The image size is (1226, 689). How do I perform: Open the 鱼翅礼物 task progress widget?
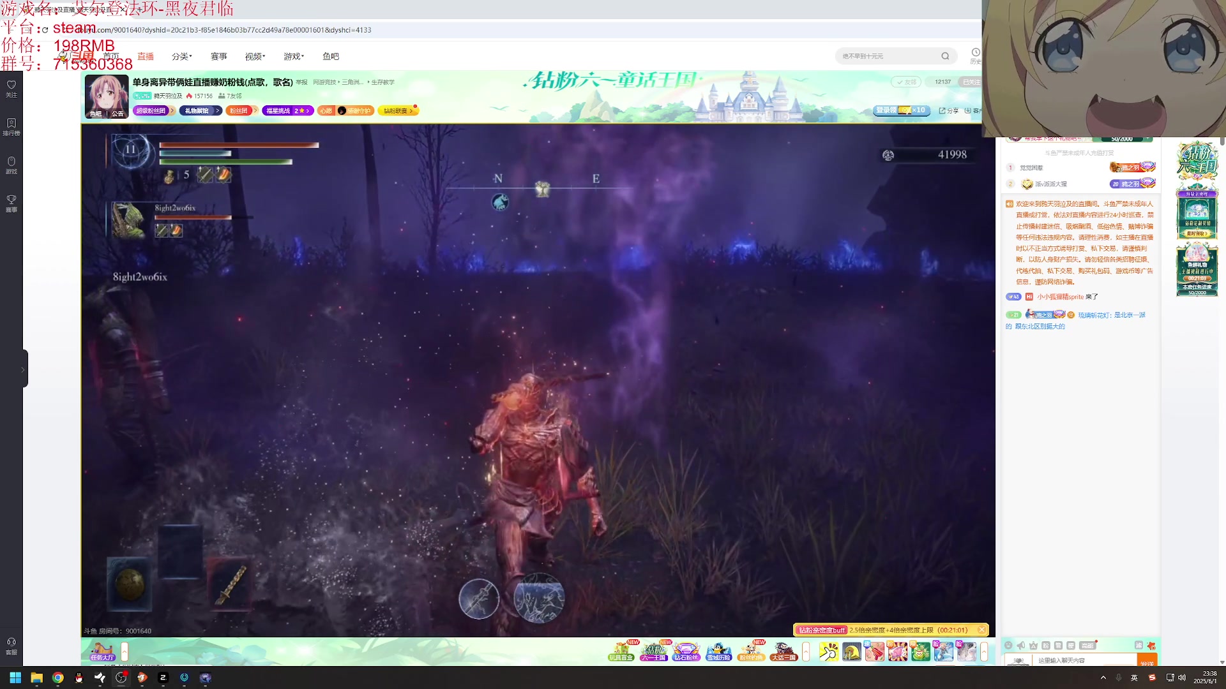(1197, 269)
